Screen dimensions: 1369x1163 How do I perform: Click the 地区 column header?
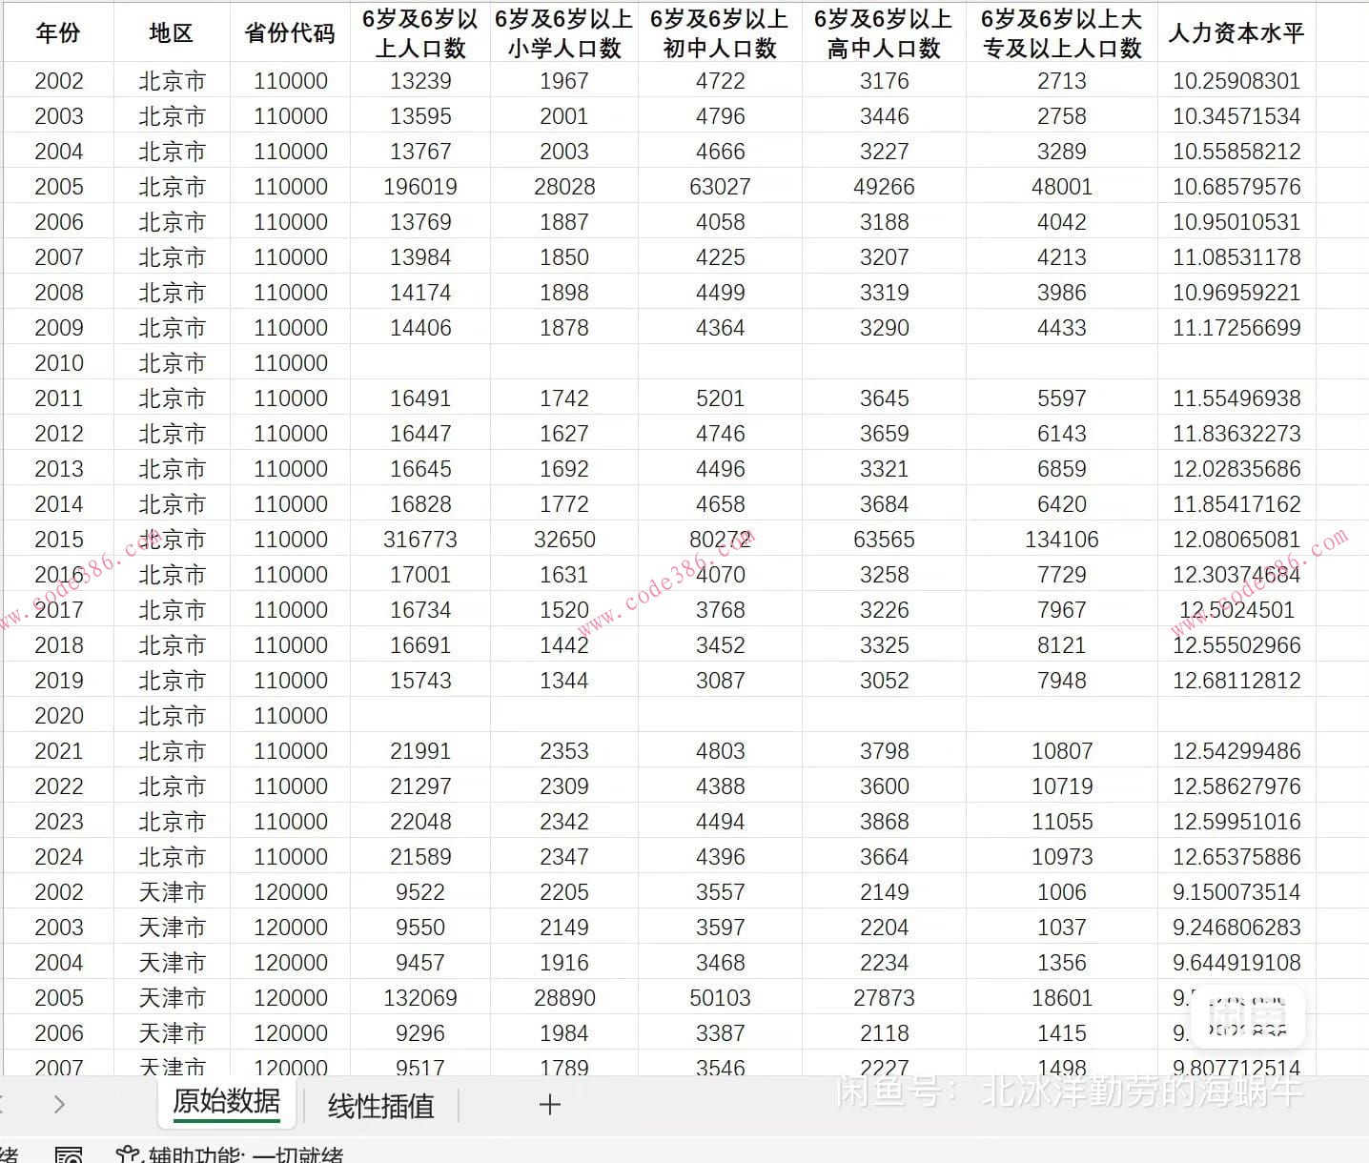tap(172, 32)
